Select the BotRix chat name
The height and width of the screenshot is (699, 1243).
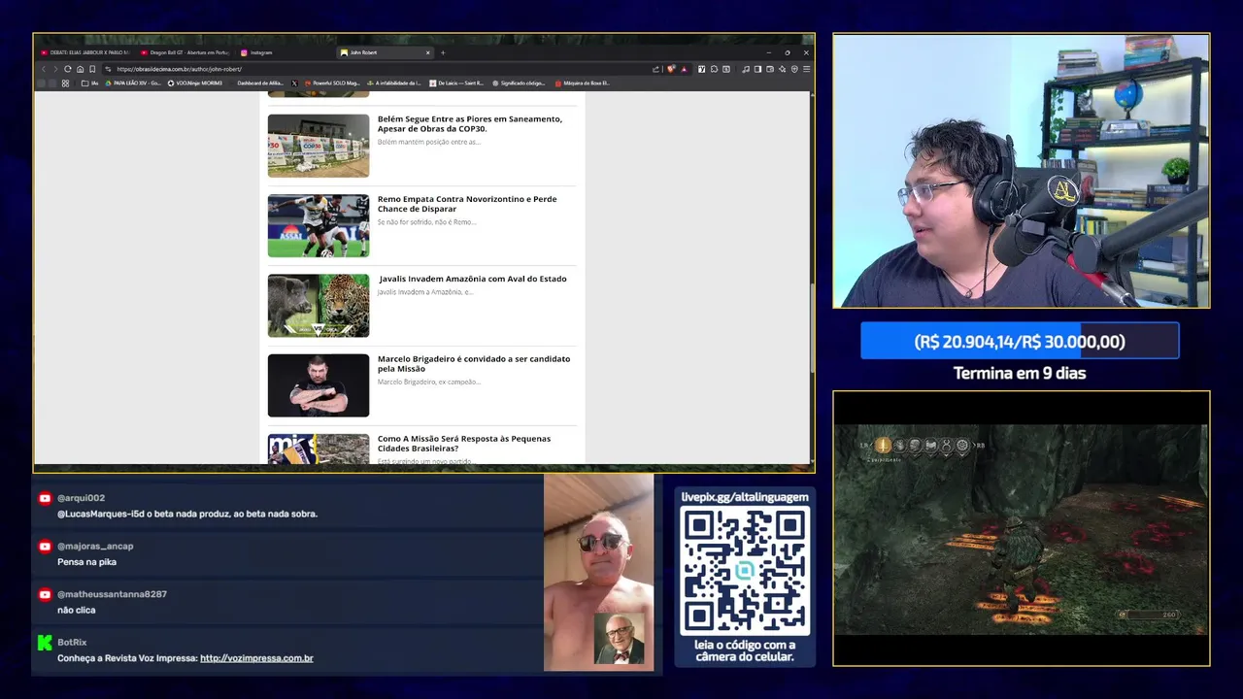(x=72, y=642)
